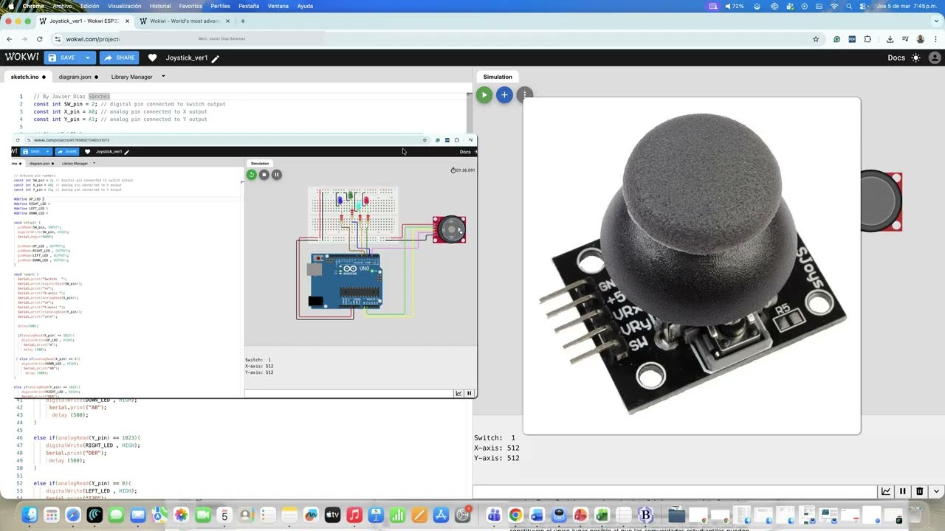Open the plotter icon in preview serial monitor
Screen dimensions: 945x531
pyautogui.click(x=458, y=393)
